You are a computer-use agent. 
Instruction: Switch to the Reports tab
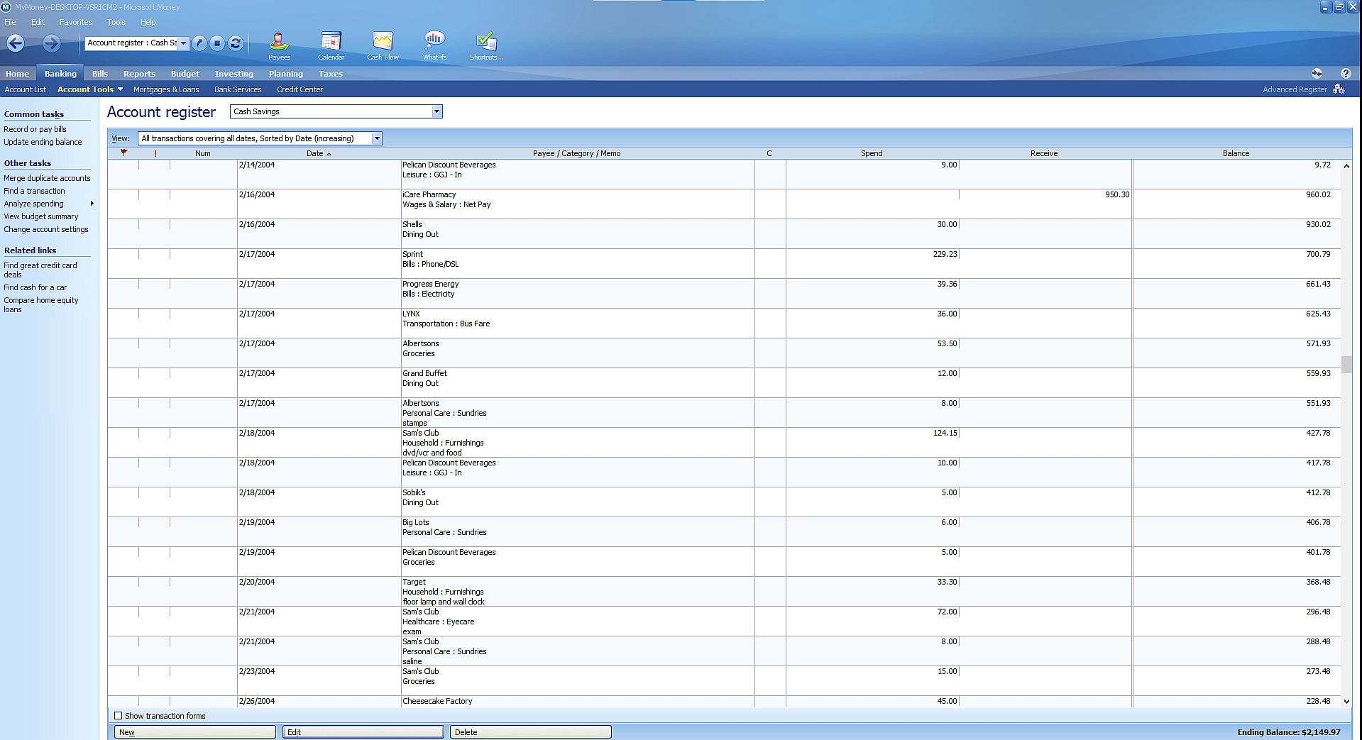(x=139, y=74)
